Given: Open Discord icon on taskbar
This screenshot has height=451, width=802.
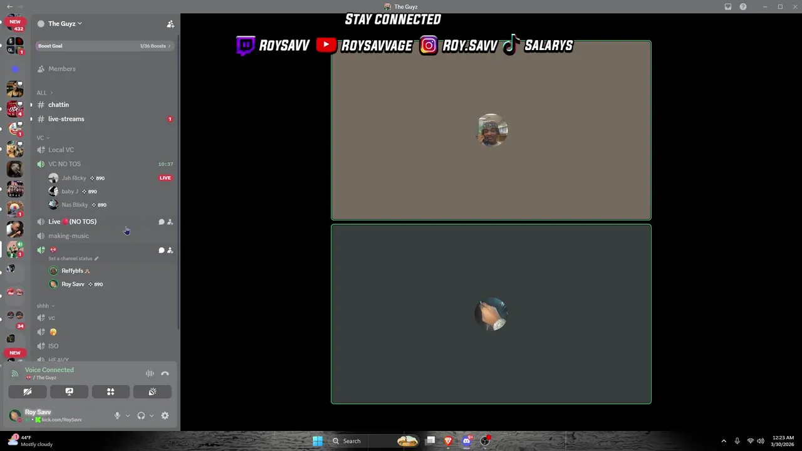Looking at the screenshot, I should 466,441.
